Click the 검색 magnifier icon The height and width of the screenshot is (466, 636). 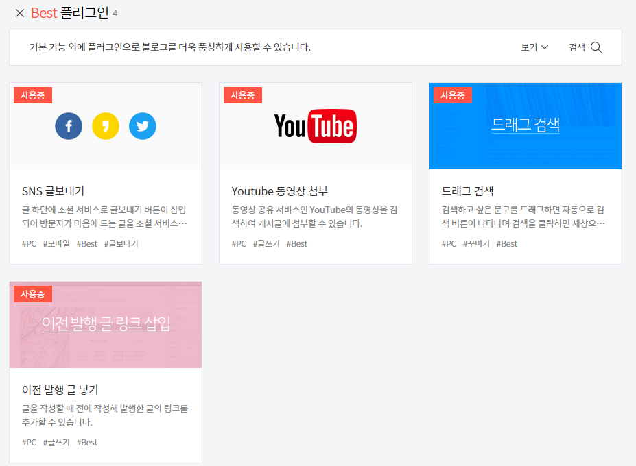pyautogui.click(x=596, y=47)
